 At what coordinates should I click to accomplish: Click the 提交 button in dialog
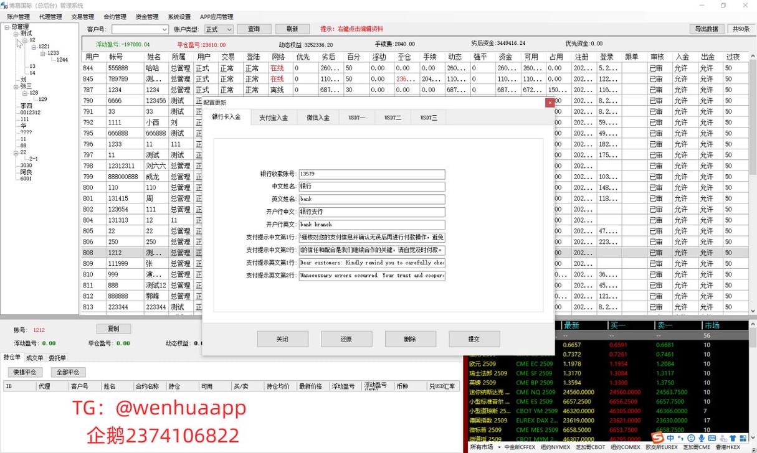click(x=474, y=339)
